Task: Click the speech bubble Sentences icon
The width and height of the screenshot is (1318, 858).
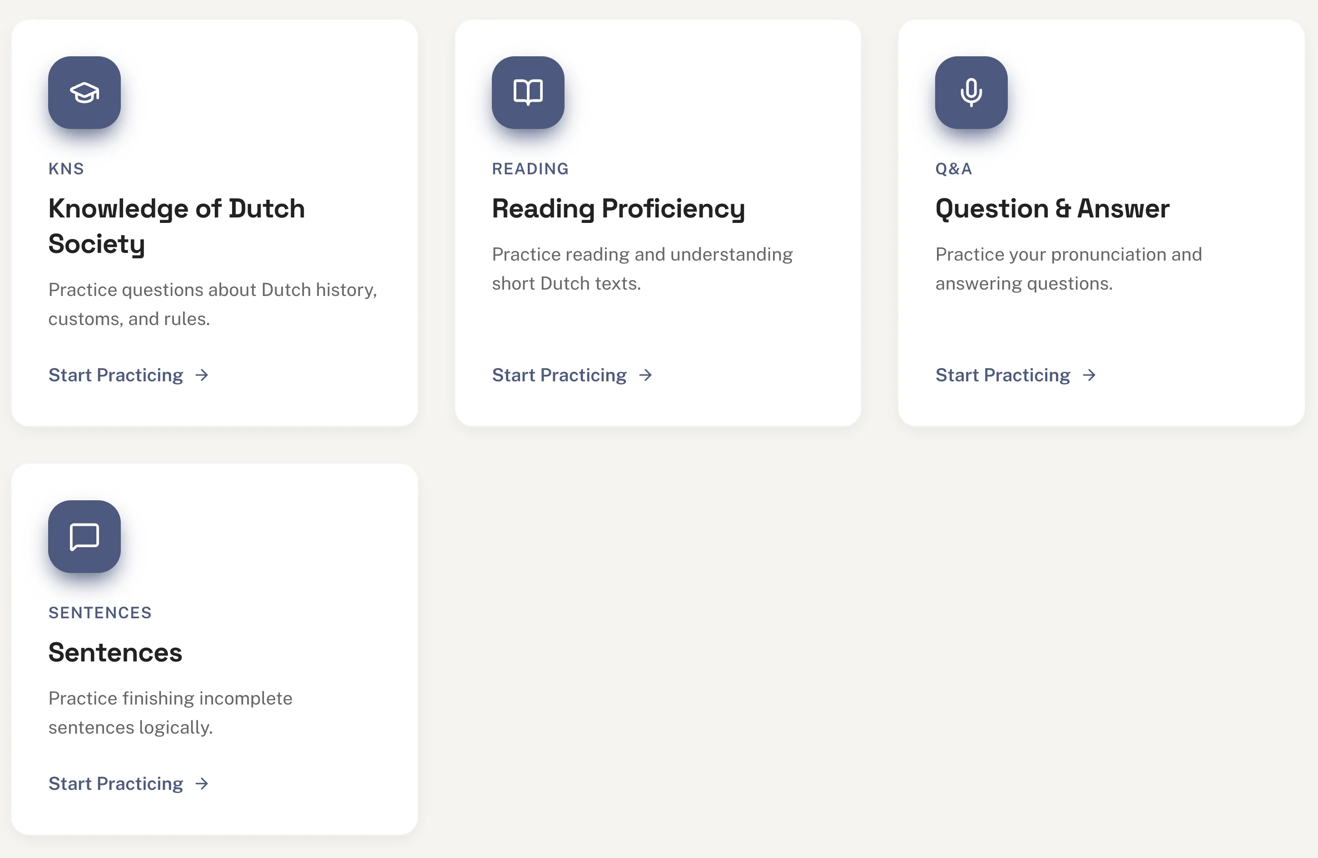Action: pyautogui.click(x=84, y=537)
